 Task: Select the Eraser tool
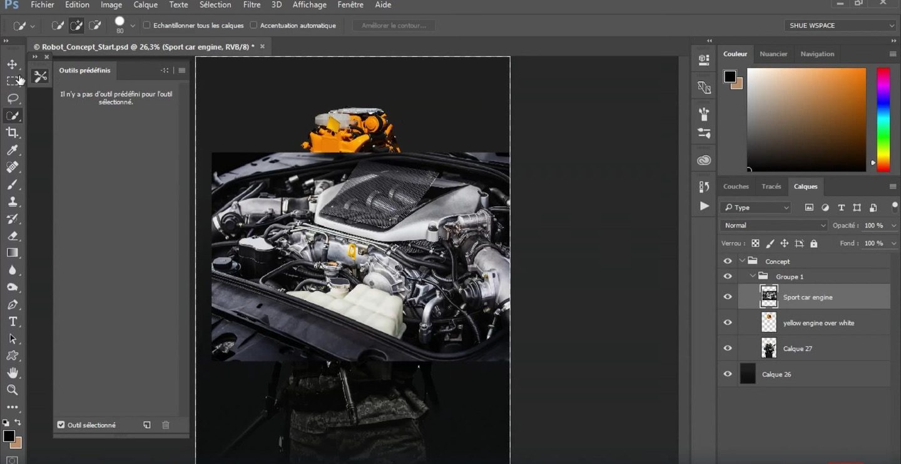pyautogui.click(x=12, y=236)
